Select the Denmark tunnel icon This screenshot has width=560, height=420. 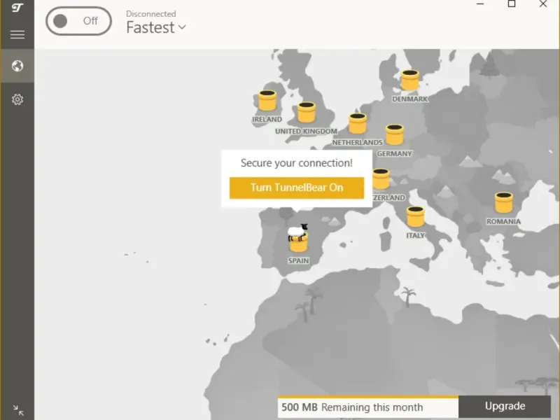point(409,80)
